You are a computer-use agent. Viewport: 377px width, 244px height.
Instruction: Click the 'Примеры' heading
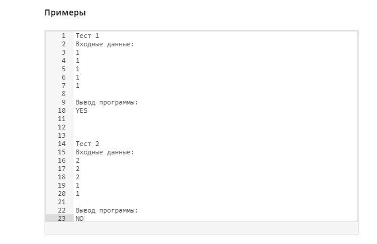(65, 12)
